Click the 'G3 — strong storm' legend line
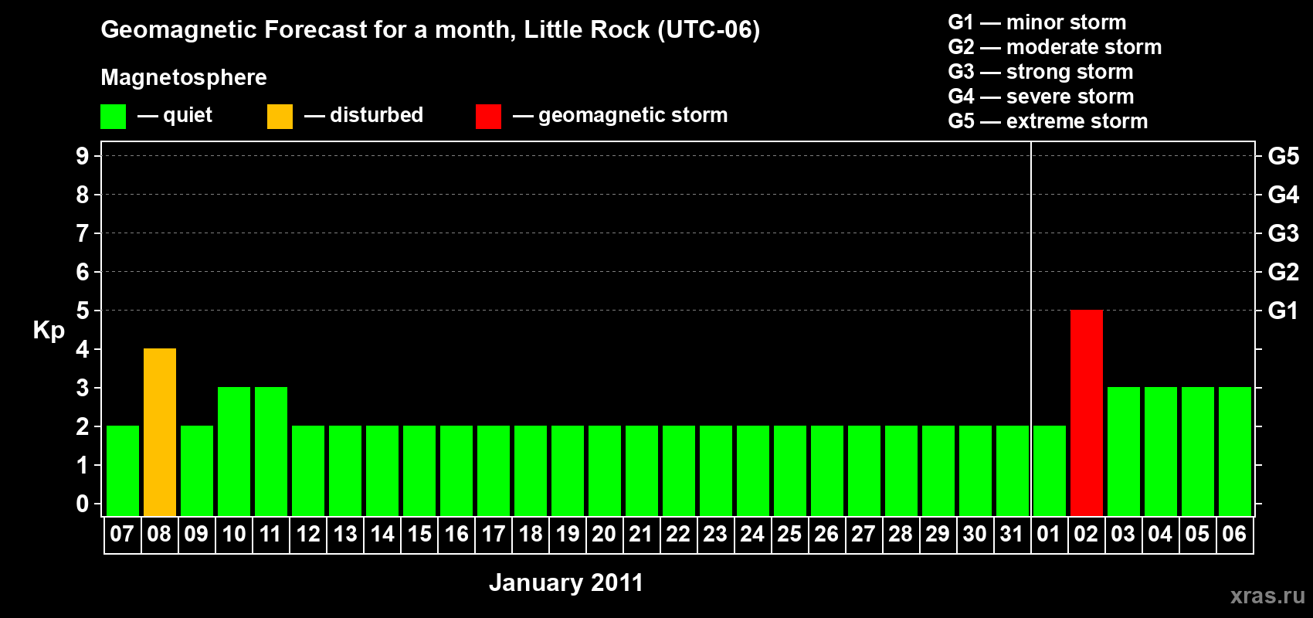The image size is (1313, 618). click(1041, 72)
